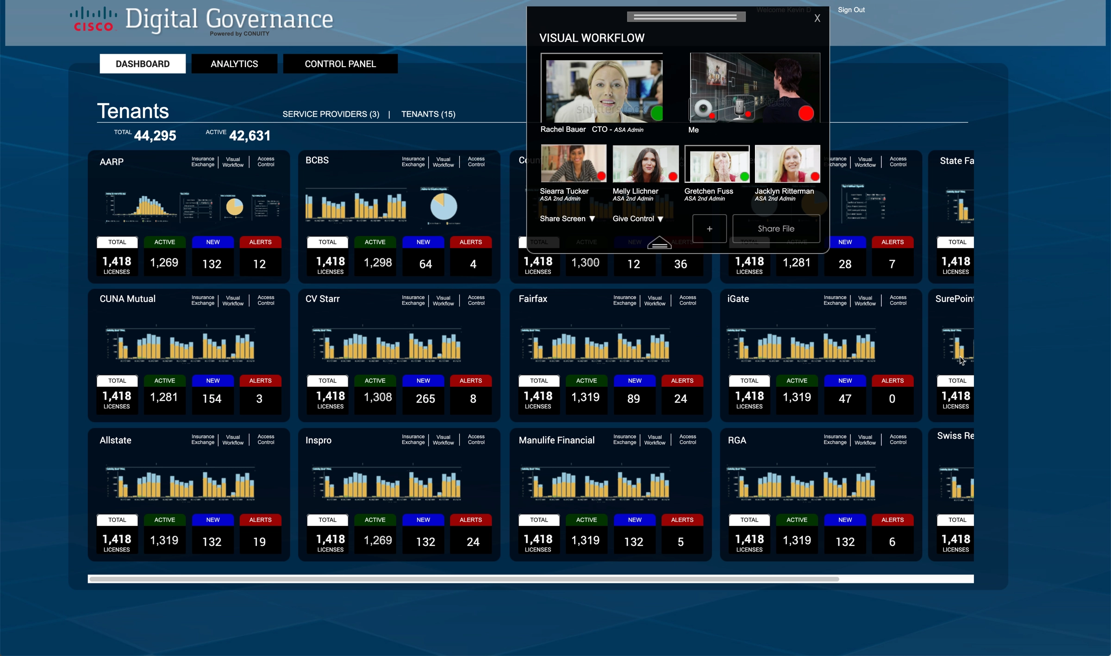Open Insurance Exchange for AARP

[203, 161]
